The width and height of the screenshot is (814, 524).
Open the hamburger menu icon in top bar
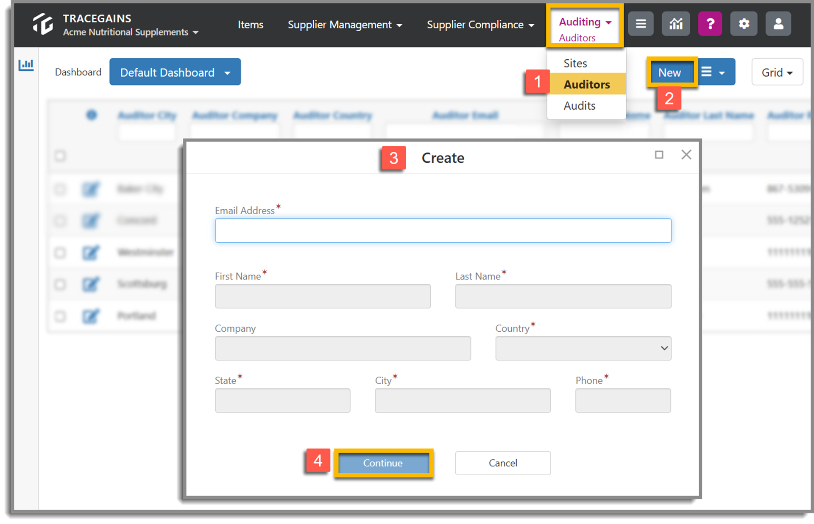(x=641, y=24)
